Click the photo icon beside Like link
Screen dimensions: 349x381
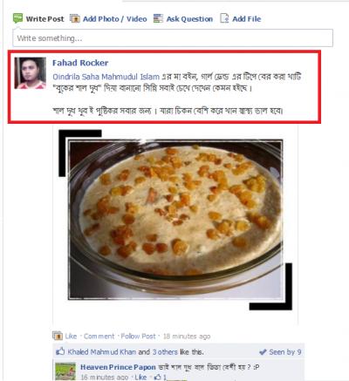coord(58,336)
